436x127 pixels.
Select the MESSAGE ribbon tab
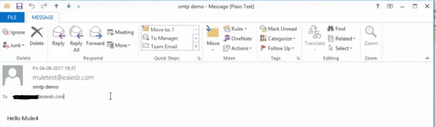point(43,17)
